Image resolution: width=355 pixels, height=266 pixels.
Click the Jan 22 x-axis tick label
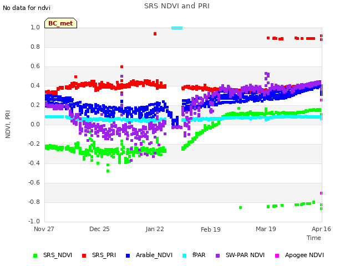pyautogui.click(x=155, y=229)
